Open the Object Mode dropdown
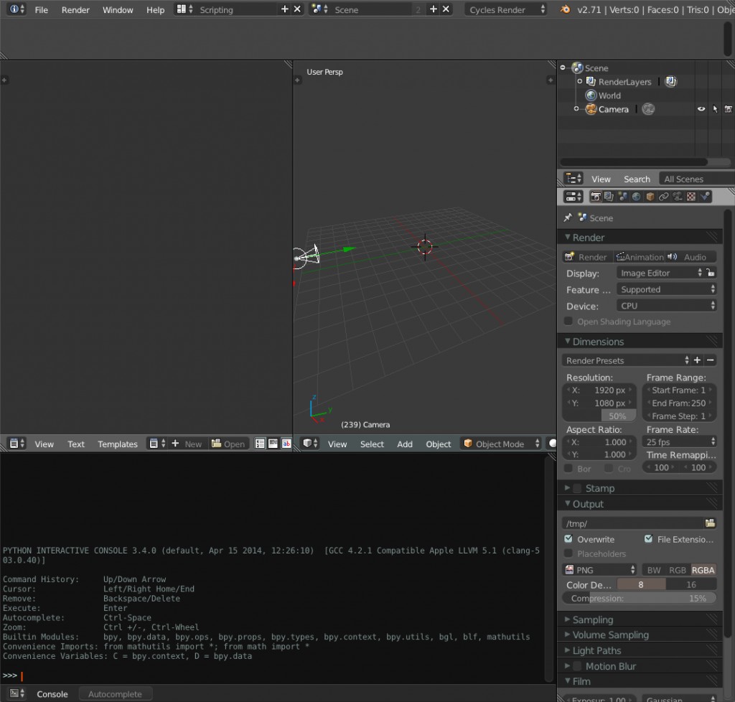735x702 pixels. (x=500, y=444)
